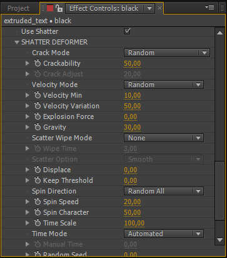
Task: Select the Effect Controls: black tab
Action: 104,8
